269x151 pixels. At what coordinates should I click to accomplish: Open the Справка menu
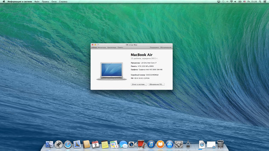63,1
